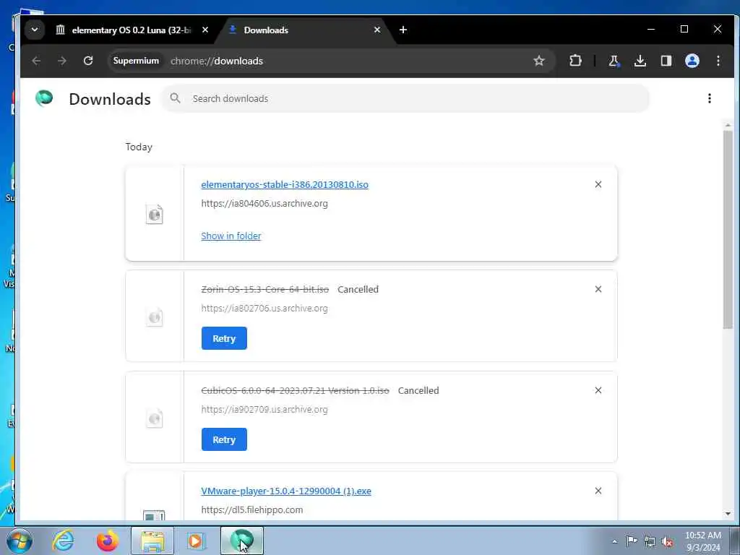740x555 pixels.
Task: Show hidden tray icons arrow
Action: (x=614, y=541)
